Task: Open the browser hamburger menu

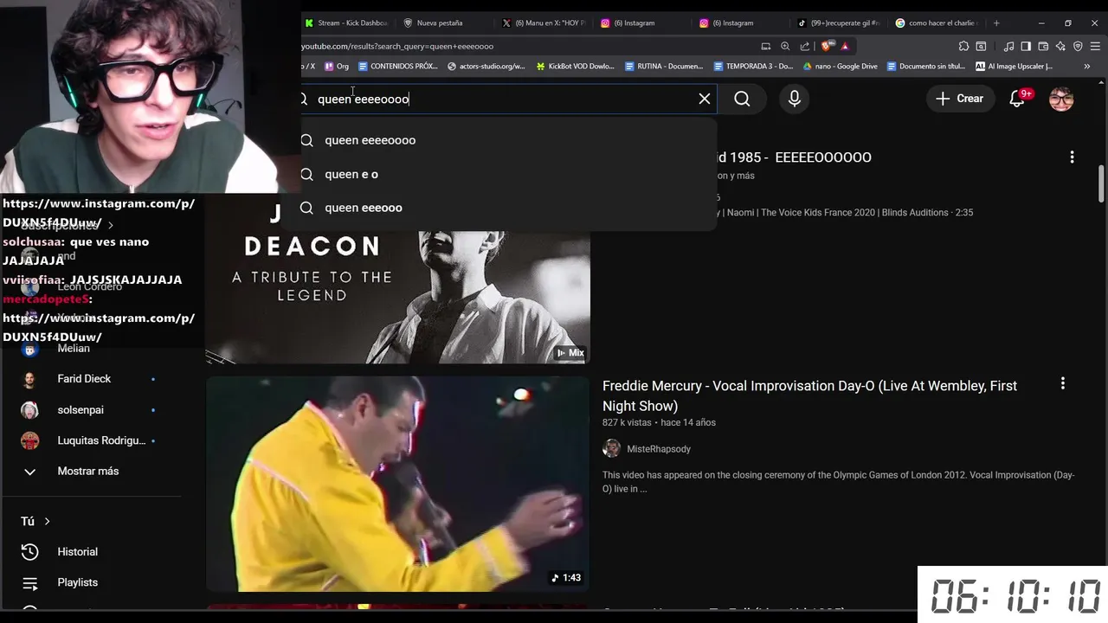Action: pos(1095,46)
